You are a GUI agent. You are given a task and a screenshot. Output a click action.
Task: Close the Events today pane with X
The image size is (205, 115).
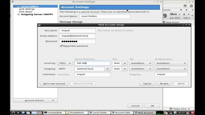193,10
